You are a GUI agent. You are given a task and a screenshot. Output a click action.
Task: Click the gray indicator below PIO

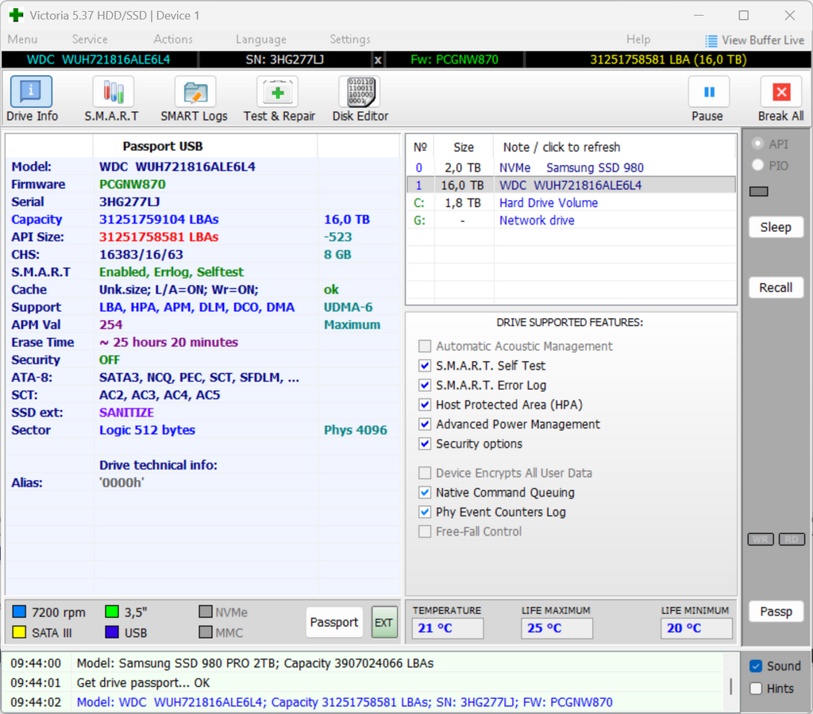(x=758, y=192)
